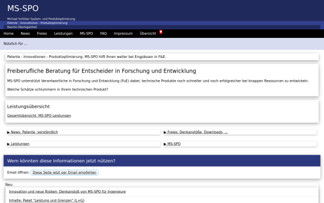
Task: Expand the MS-SPO disclosure row
Action: pos(240,144)
